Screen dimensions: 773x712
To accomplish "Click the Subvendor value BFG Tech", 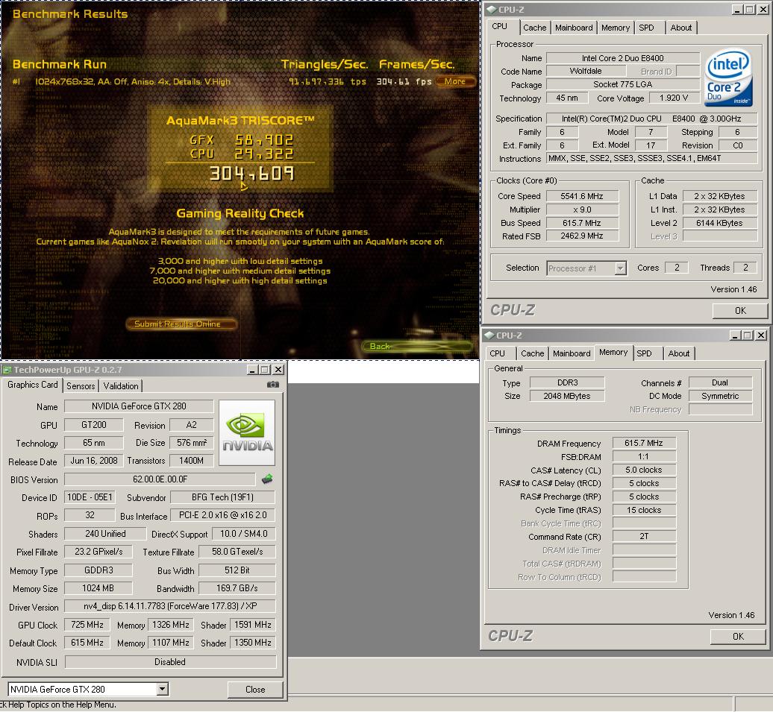I will click(x=222, y=498).
